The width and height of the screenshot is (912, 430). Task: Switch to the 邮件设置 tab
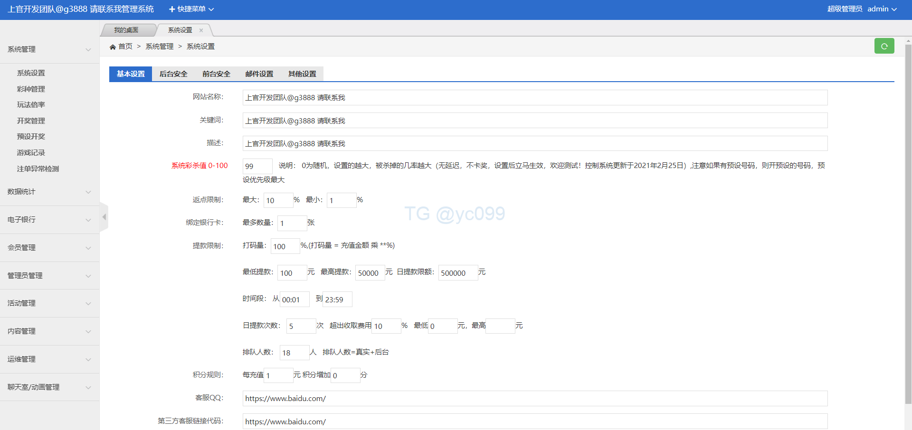point(259,74)
